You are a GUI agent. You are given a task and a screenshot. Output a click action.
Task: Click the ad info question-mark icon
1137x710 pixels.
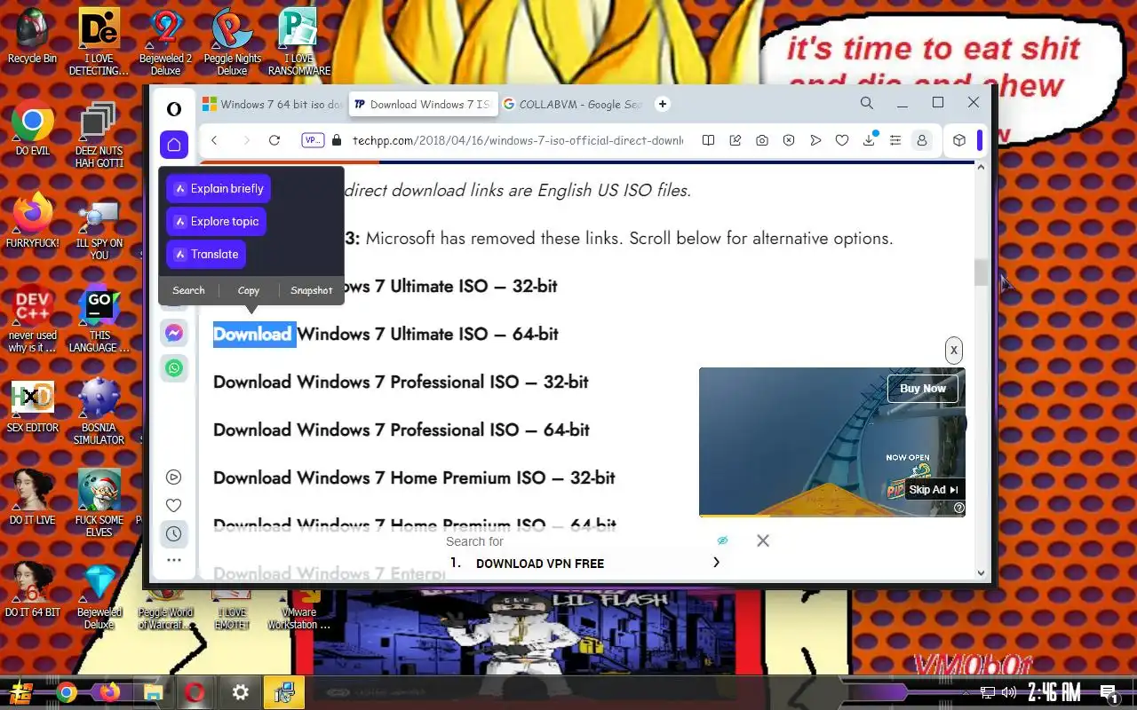click(x=958, y=509)
